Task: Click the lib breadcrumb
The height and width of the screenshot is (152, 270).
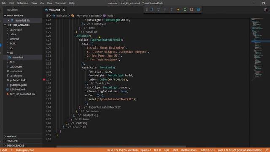Action: pos(47,16)
